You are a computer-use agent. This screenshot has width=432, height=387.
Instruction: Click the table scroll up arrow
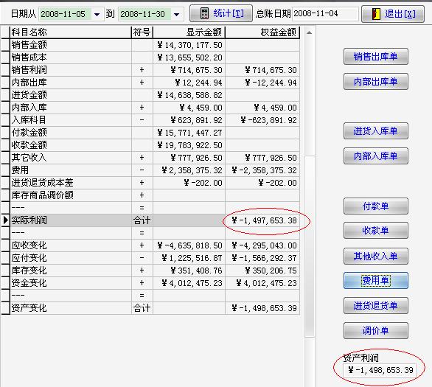point(309,32)
